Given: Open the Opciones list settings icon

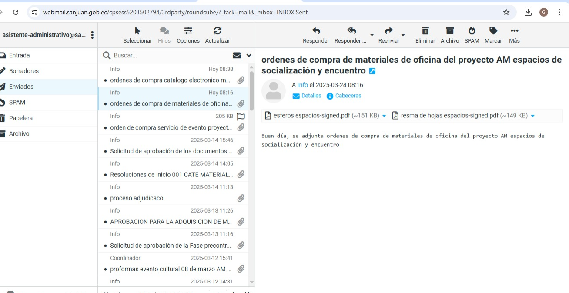Looking at the screenshot, I should click(x=188, y=31).
